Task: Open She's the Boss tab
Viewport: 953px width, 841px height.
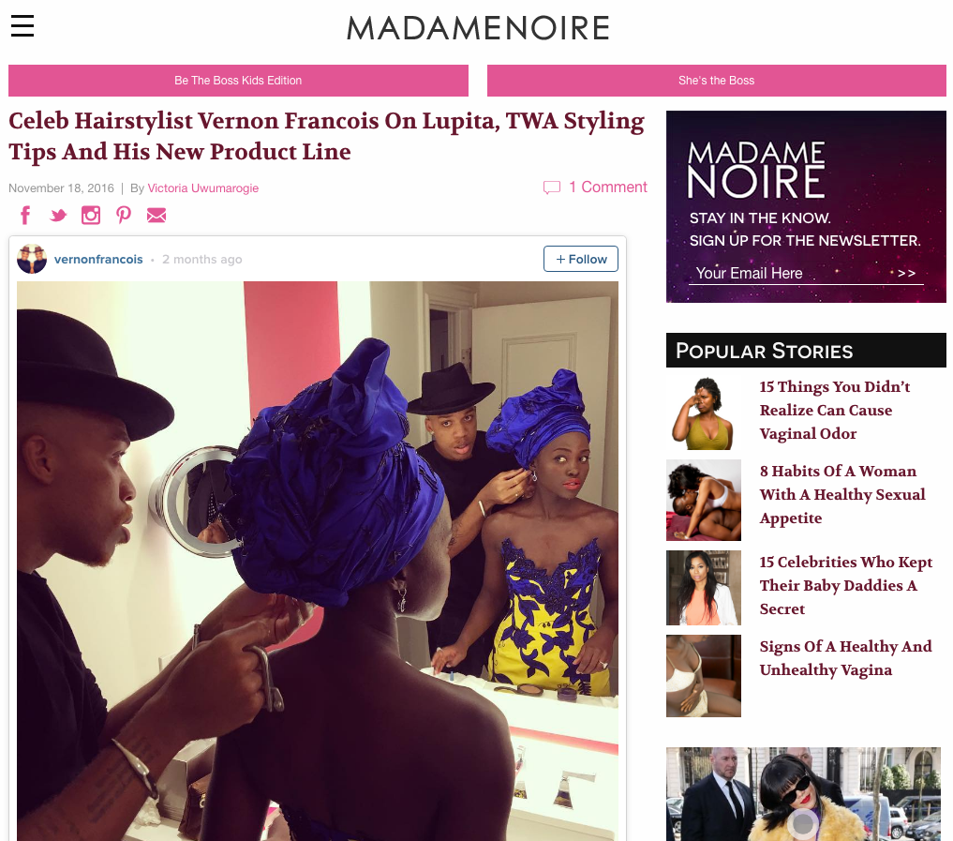Action: pyautogui.click(x=717, y=81)
